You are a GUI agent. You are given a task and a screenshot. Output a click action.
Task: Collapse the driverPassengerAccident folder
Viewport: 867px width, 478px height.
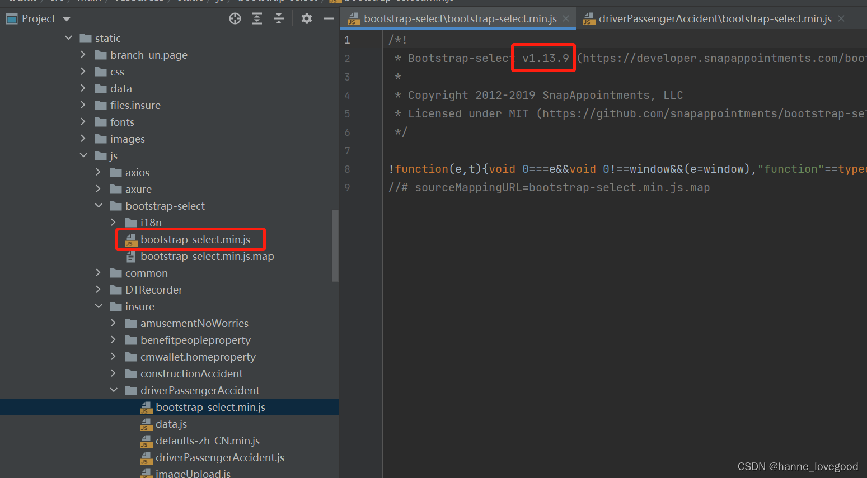point(114,390)
